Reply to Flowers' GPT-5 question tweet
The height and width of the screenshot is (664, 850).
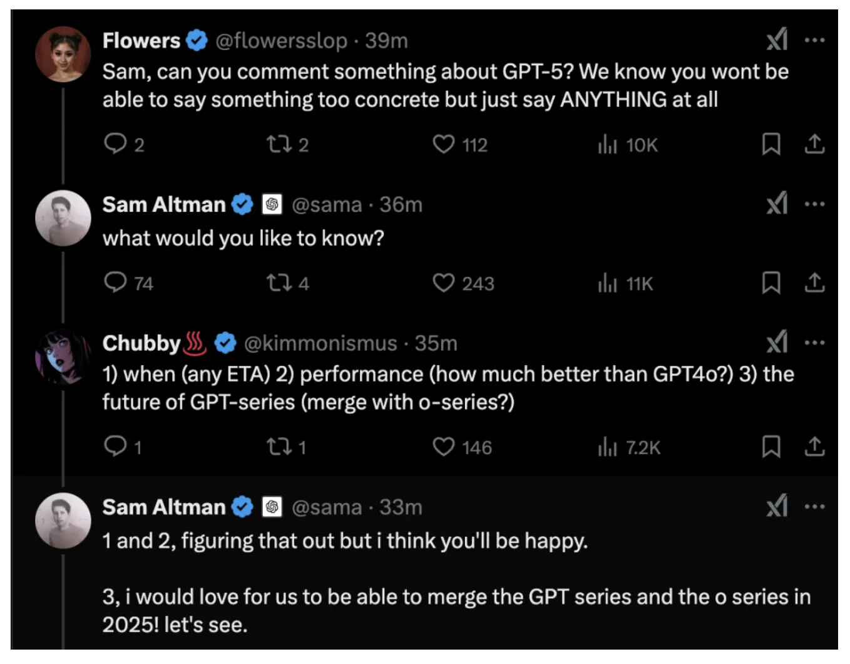(x=116, y=144)
